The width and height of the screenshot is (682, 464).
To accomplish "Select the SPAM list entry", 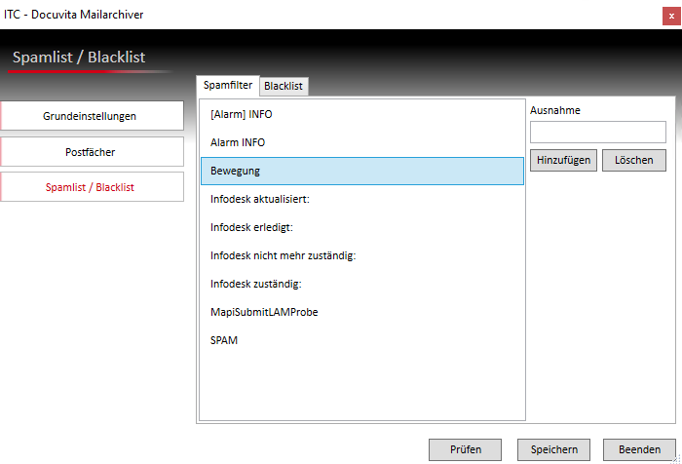I will [x=224, y=340].
